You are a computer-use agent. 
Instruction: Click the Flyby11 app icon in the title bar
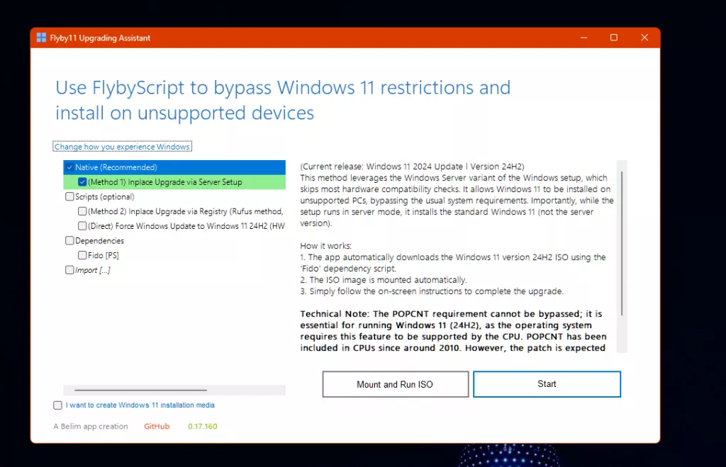point(40,38)
